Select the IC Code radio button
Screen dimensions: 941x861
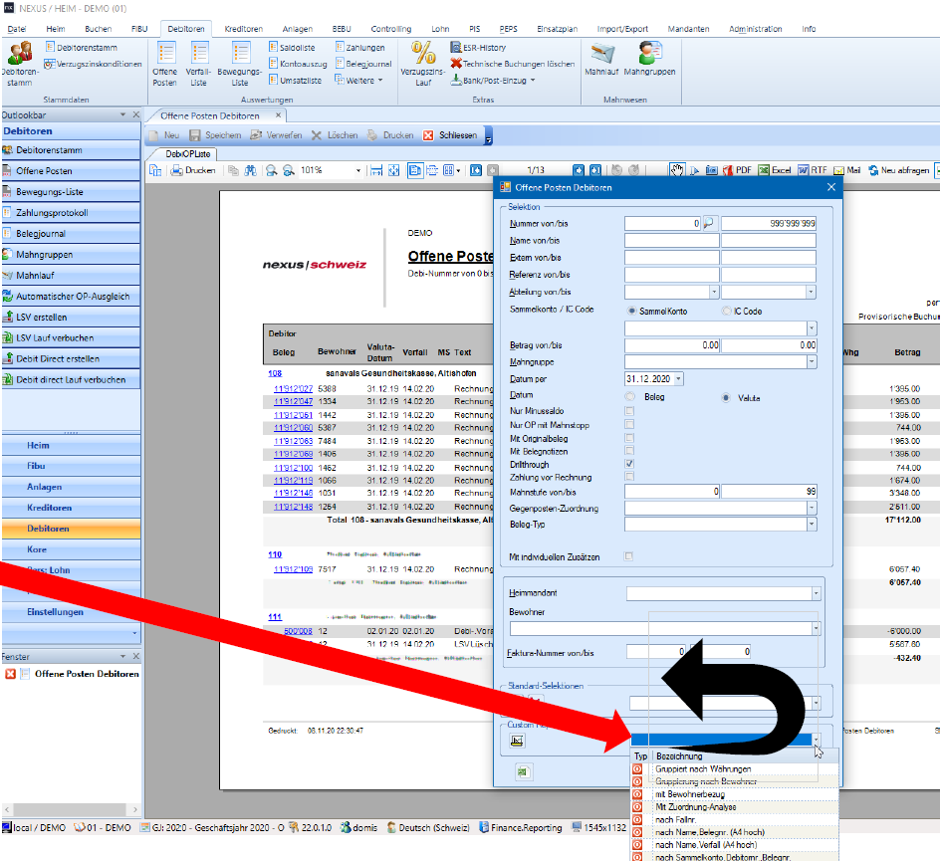726,311
